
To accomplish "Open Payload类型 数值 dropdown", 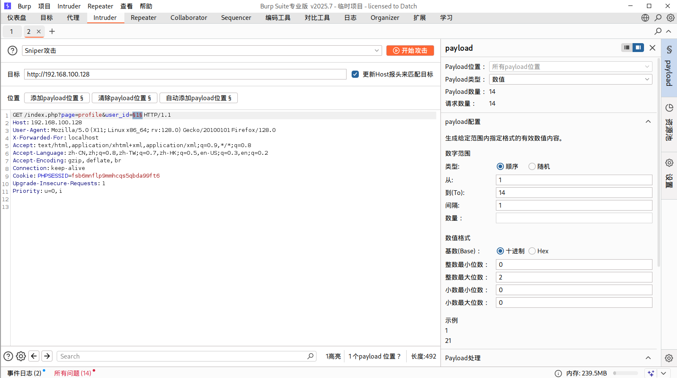I will (570, 79).
